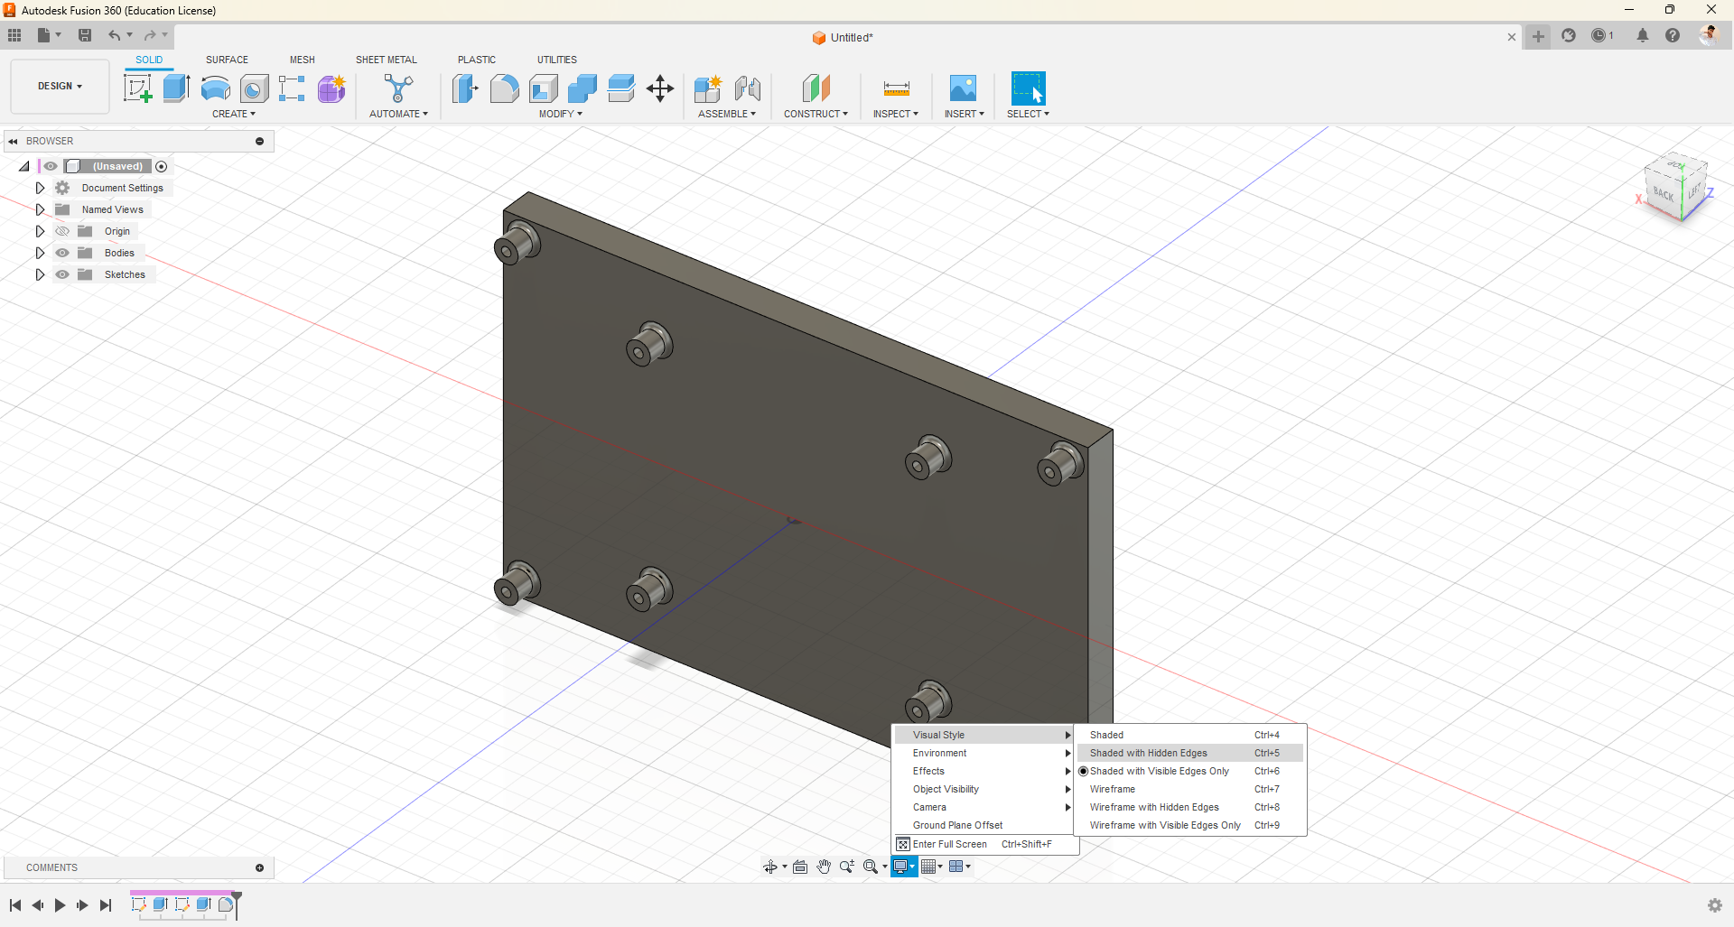
Task: Toggle visibility of the Sketches folder
Action: pos(62,274)
